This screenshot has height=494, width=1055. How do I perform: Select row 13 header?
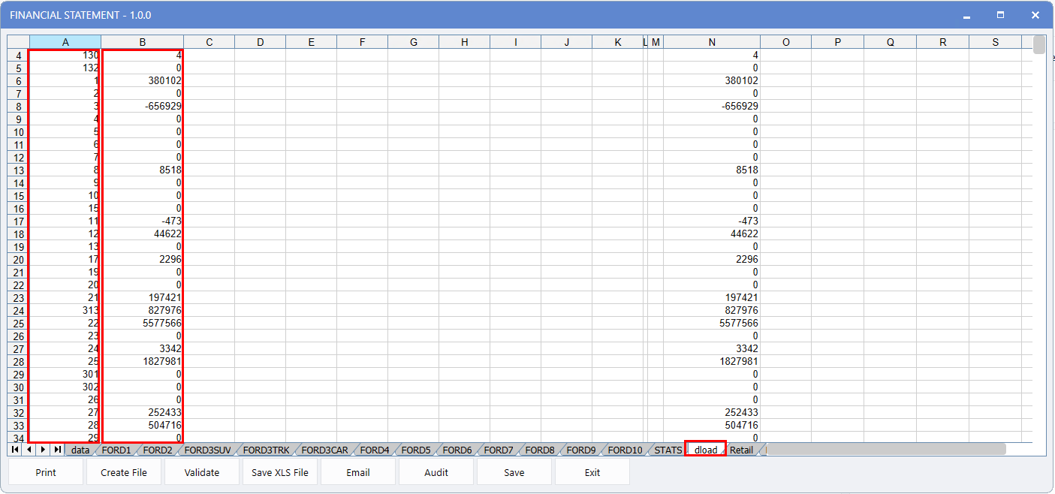pyautogui.click(x=19, y=170)
